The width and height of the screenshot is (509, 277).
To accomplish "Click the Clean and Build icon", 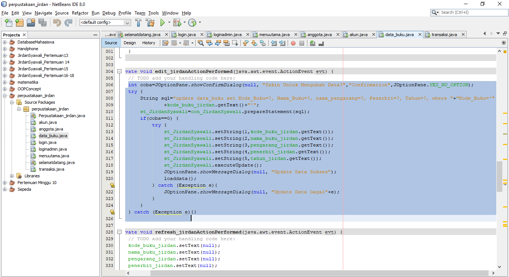I will (150, 22).
